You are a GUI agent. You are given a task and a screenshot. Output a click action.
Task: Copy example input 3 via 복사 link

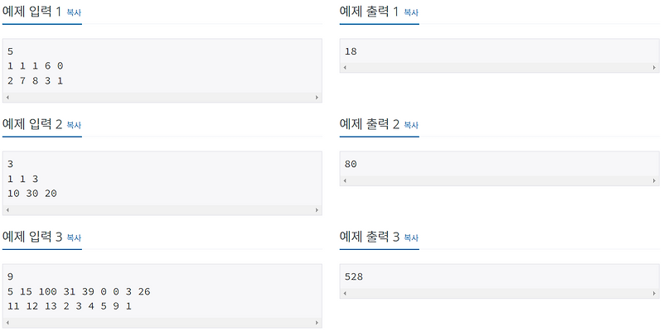click(74, 237)
